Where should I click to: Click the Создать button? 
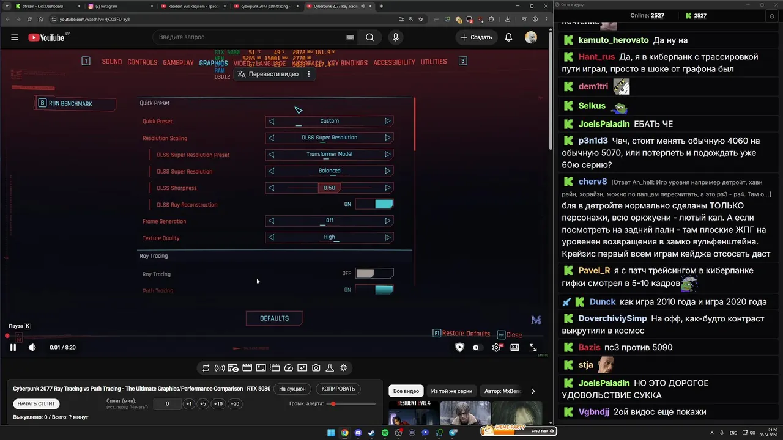pyautogui.click(x=476, y=37)
